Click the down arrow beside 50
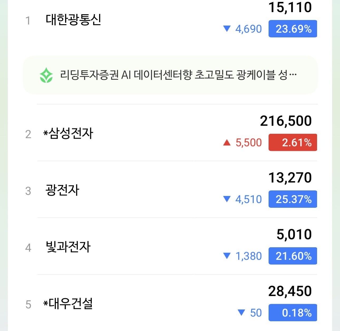The image size is (340, 331). click(241, 313)
